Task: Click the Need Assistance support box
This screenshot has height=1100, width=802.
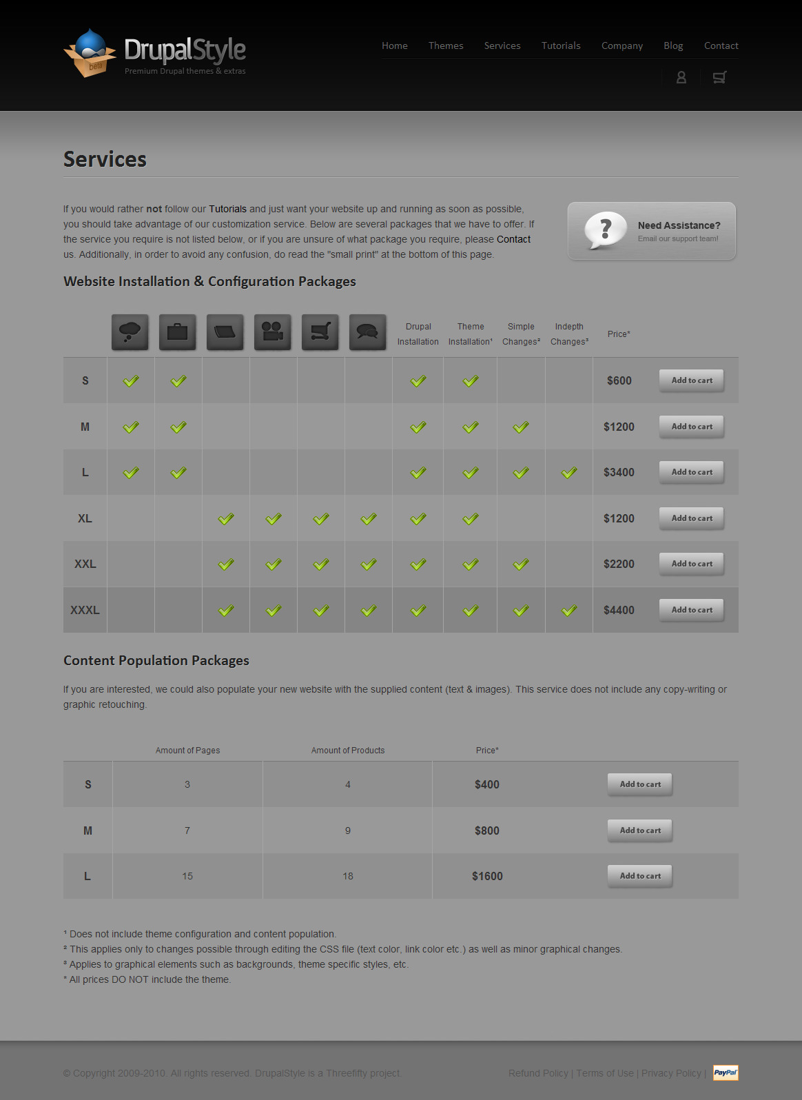Action: click(652, 231)
